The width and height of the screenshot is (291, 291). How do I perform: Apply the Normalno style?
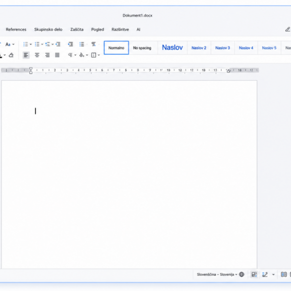pyautogui.click(x=116, y=48)
